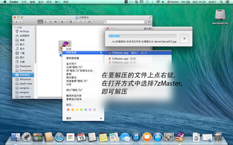The image size is (233, 145).
Task: Click Wi-Fi status icon in menu bar
Action: [158, 2]
